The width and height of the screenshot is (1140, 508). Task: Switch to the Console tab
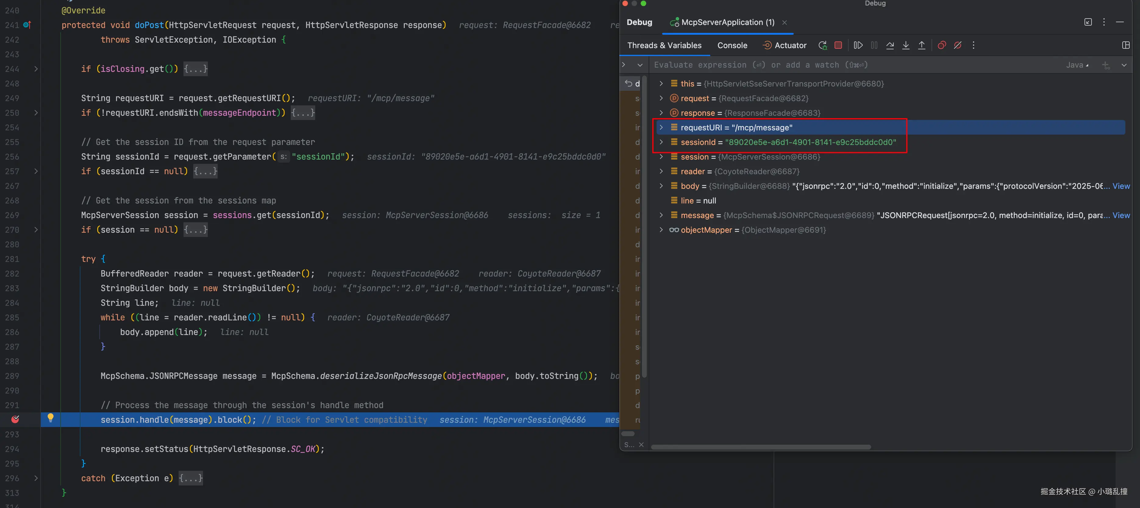(732, 45)
